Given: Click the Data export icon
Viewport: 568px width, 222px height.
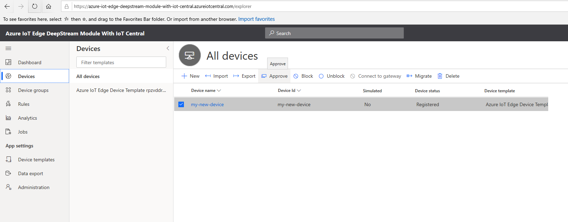Looking at the screenshot, I should tap(8, 173).
